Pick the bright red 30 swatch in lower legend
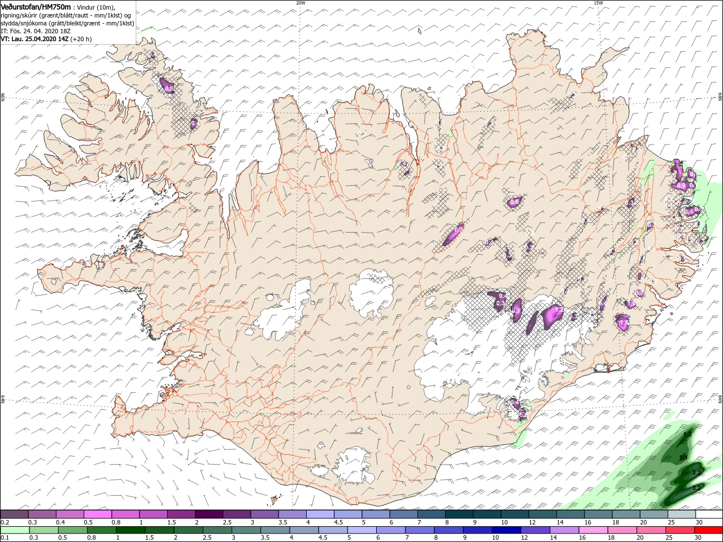 click(x=708, y=530)
